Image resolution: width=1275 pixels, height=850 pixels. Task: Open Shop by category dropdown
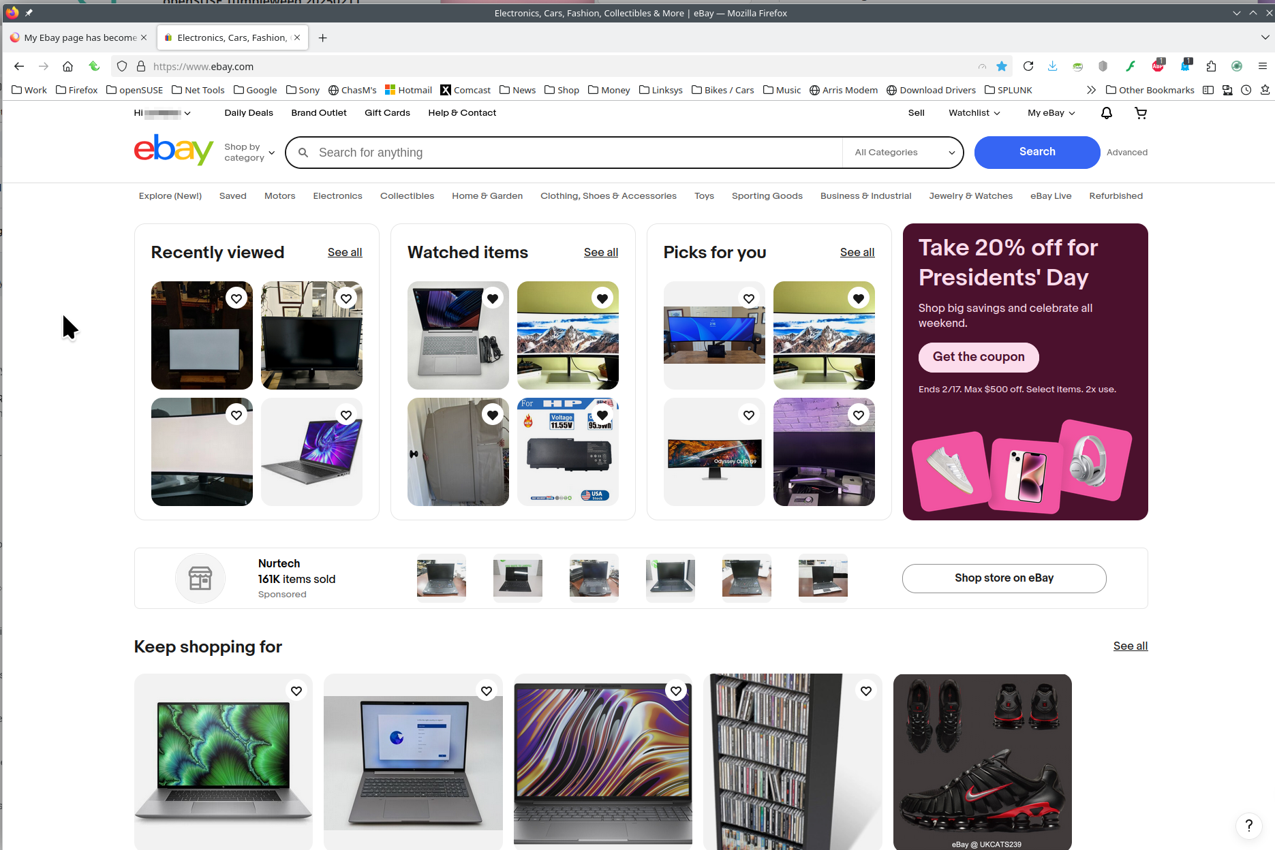(249, 153)
